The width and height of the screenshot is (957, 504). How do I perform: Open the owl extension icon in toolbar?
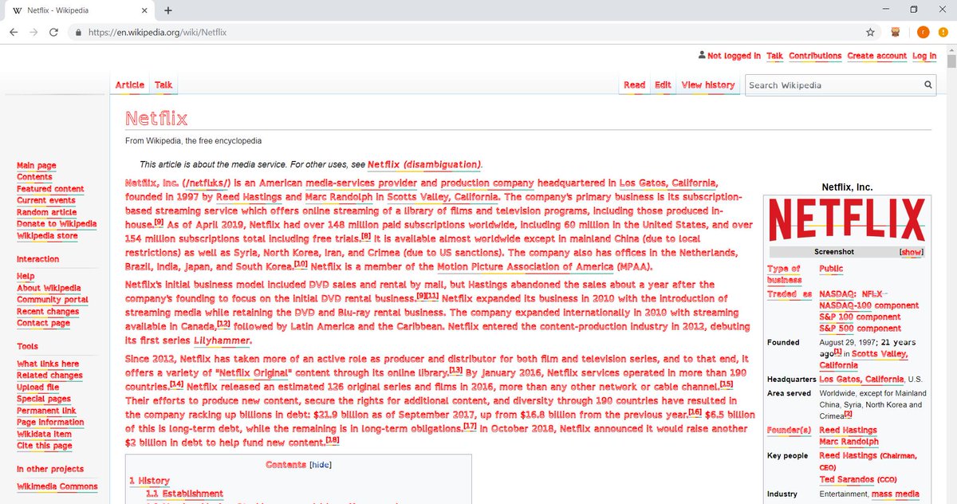coord(896,33)
